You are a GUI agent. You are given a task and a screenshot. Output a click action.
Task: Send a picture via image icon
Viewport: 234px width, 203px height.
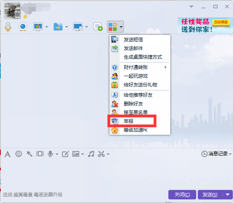(76, 154)
